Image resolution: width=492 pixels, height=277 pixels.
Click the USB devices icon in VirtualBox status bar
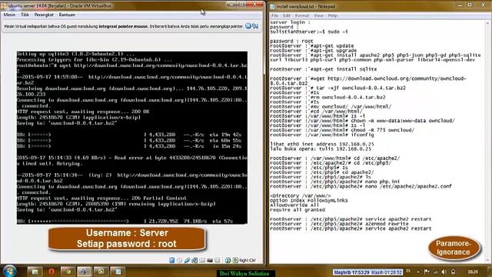(187, 260)
